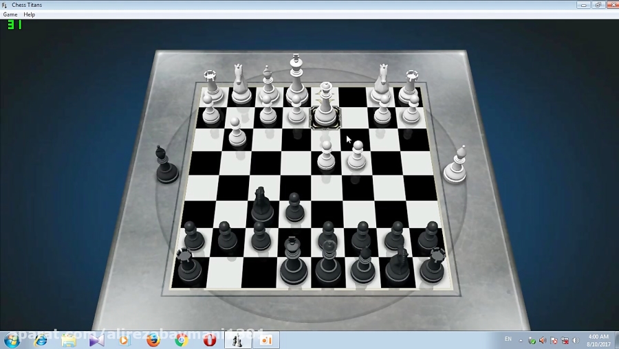Launch Opera from the taskbar

coord(210,340)
